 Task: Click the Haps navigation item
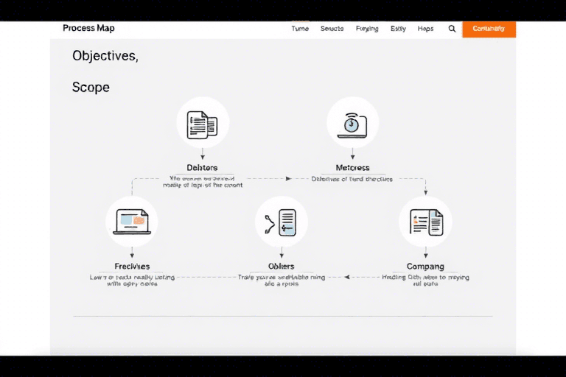[x=425, y=29]
